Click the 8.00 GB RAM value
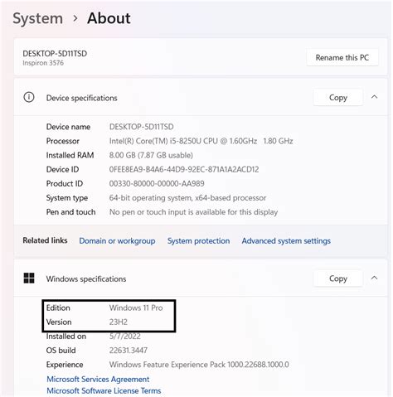Viewport: 393px width, 397px height. (151, 155)
